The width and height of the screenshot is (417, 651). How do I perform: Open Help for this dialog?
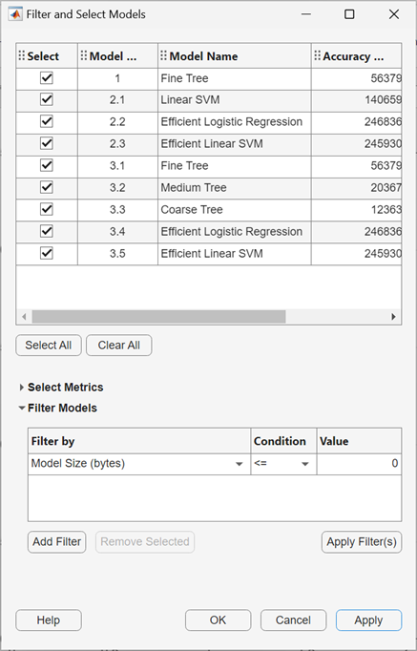tap(49, 620)
